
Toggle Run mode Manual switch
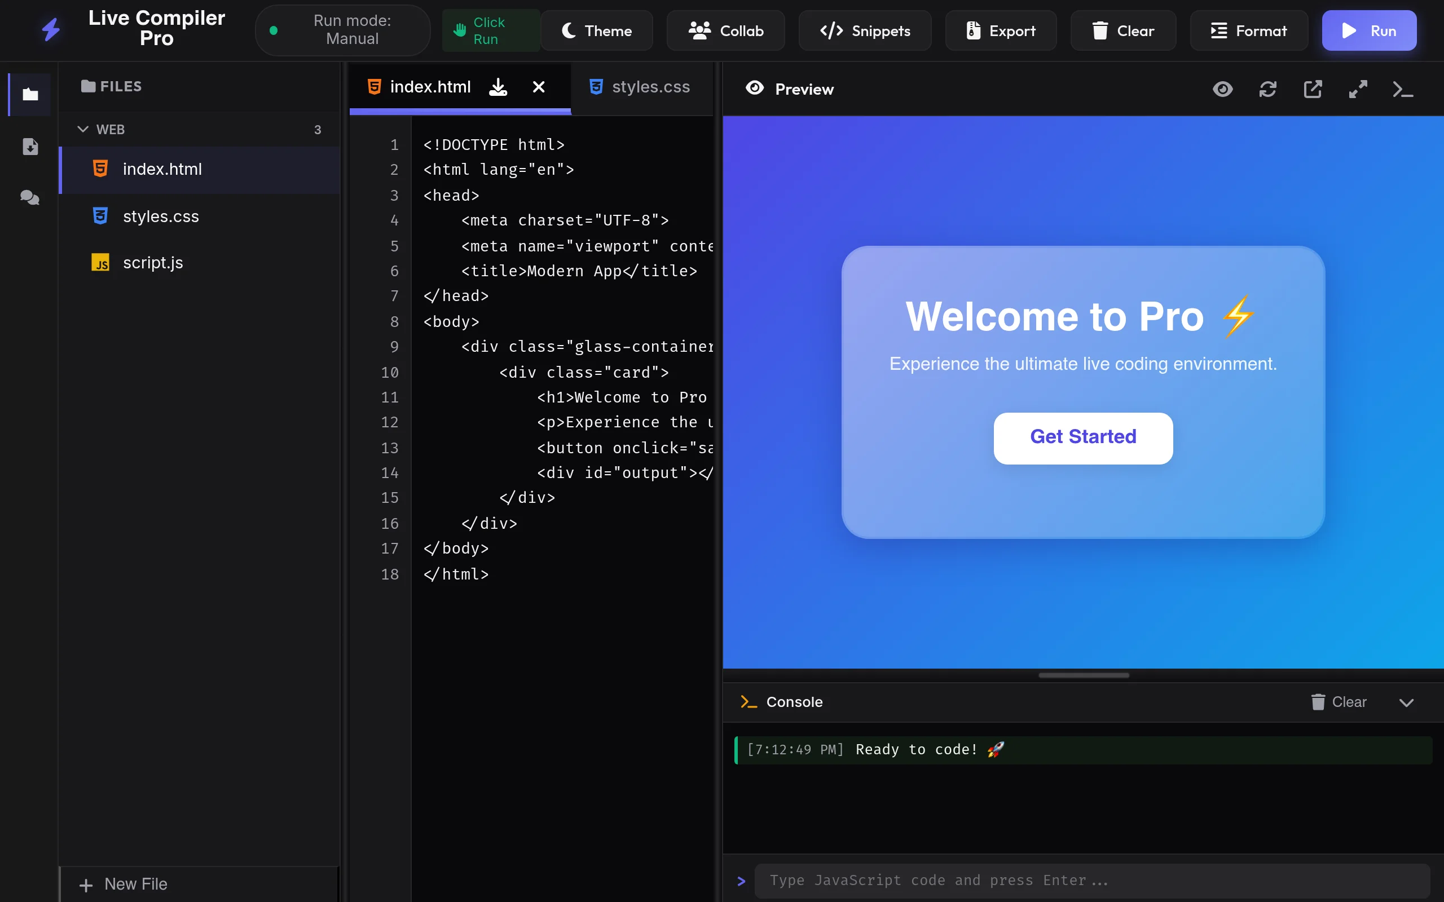(x=342, y=30)
